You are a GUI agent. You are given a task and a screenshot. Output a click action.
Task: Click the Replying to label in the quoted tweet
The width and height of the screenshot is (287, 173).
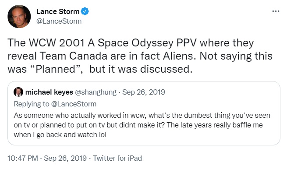click(x=32, y=104)
